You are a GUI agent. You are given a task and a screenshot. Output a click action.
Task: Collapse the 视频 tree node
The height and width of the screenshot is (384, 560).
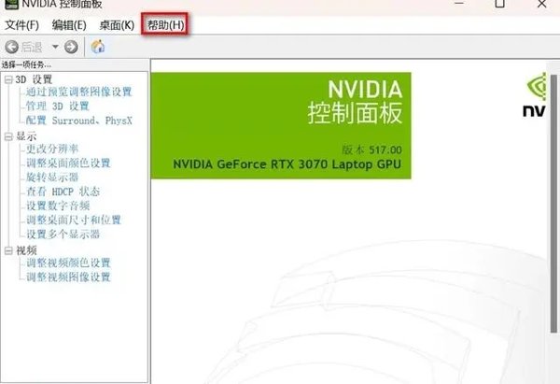(8, 250)
